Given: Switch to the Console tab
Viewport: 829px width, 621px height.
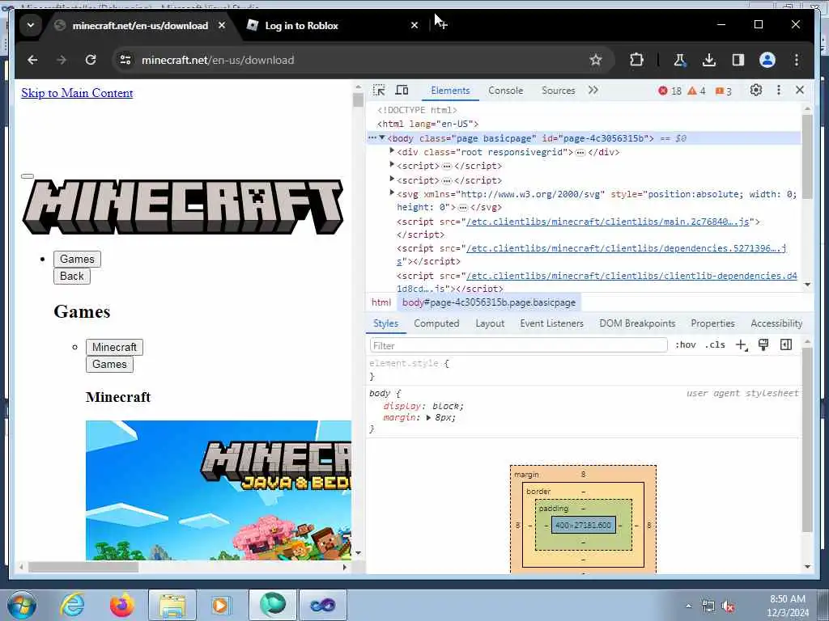Looking at the screenshot, I should point(505,91).
